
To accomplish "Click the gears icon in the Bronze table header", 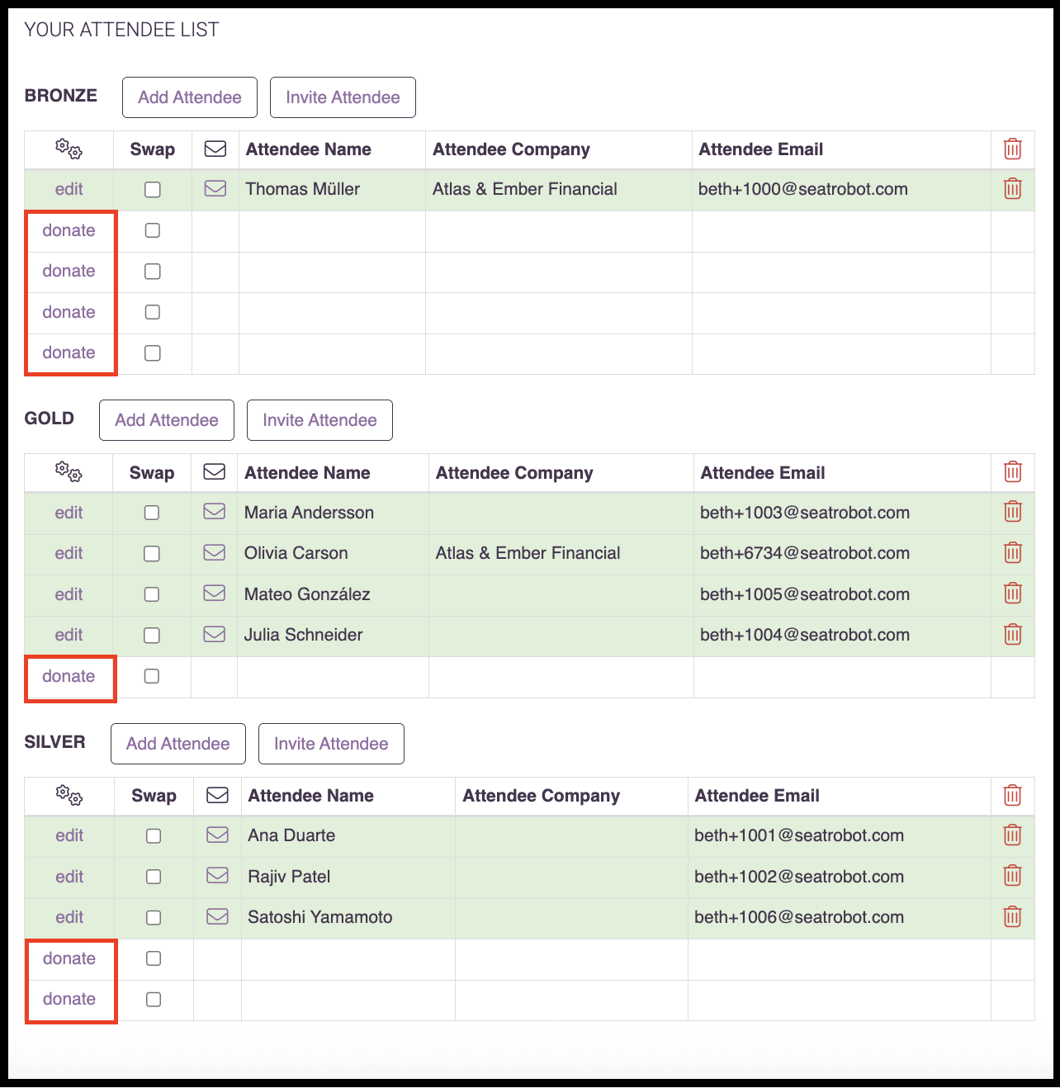I will (x=69, y=149).
